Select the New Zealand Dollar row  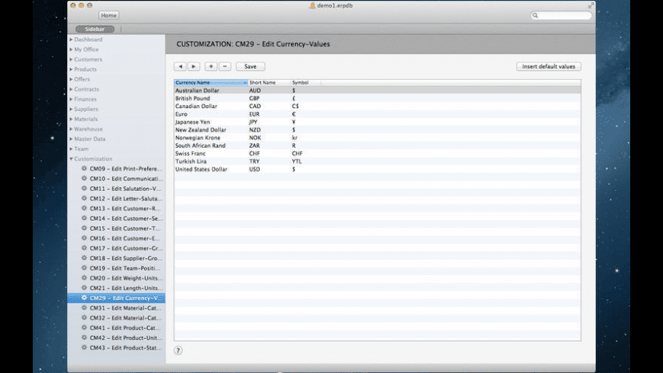click(377, 129)
